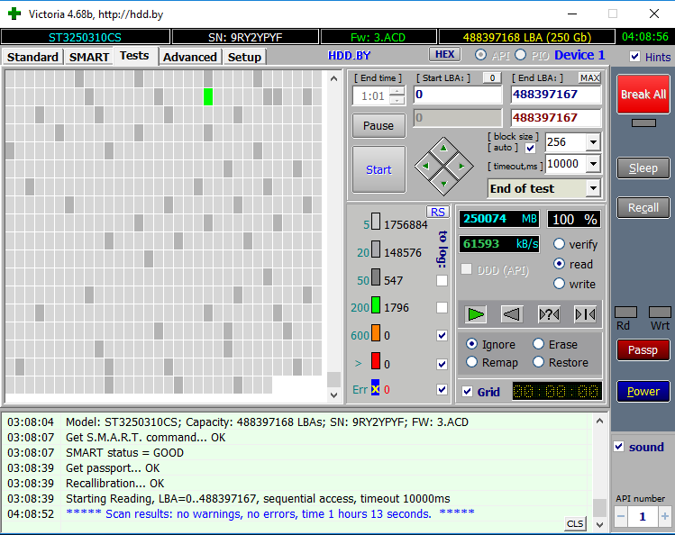Click the CLS clear log button
675x535 pixels.
[x=575, y=523]
